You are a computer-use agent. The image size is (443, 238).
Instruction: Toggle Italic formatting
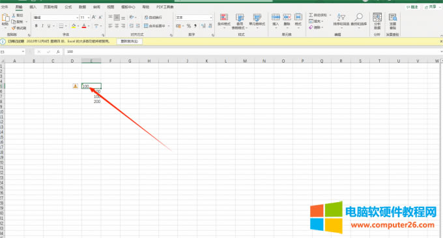pos(42,25)
